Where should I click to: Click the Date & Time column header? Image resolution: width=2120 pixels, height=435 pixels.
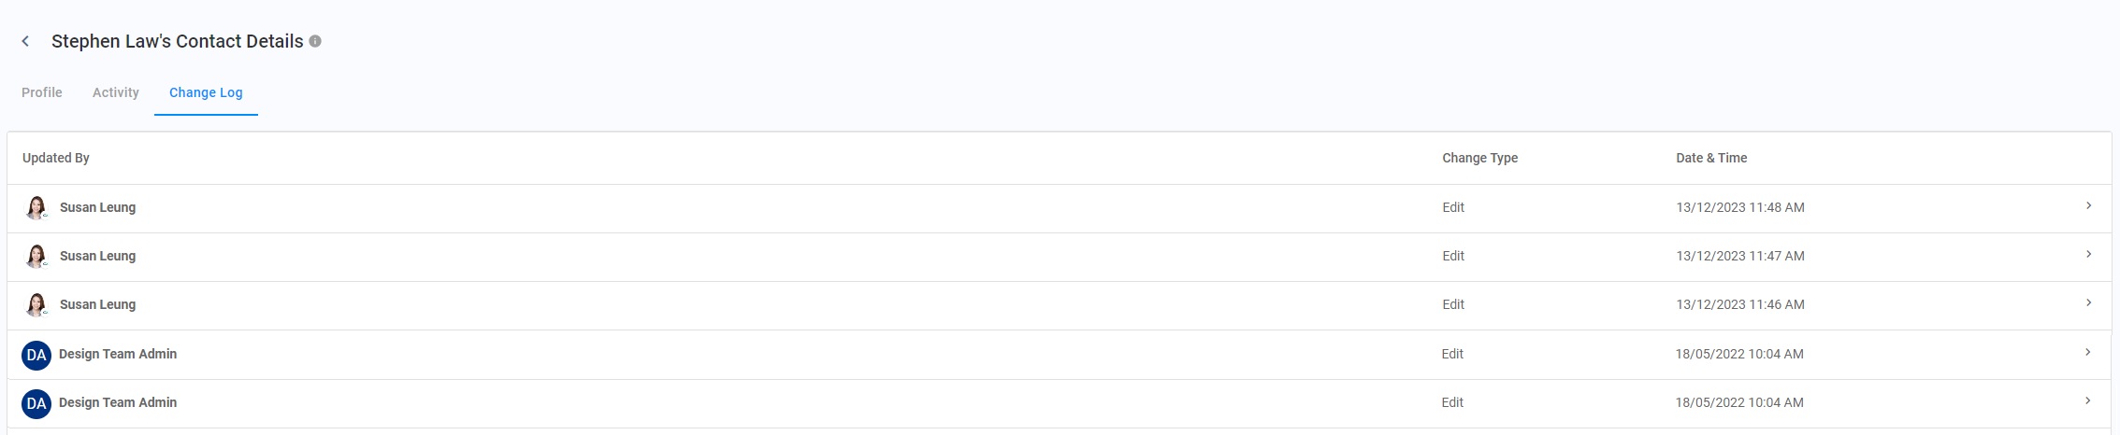[x=1711, y=158]
